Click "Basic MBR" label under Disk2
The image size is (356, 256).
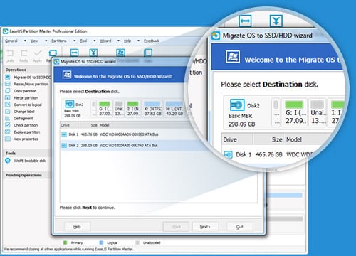pos(71,111)
